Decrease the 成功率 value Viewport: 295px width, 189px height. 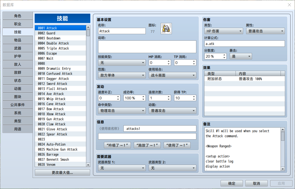pyautogui.click(x=143, y=99)
